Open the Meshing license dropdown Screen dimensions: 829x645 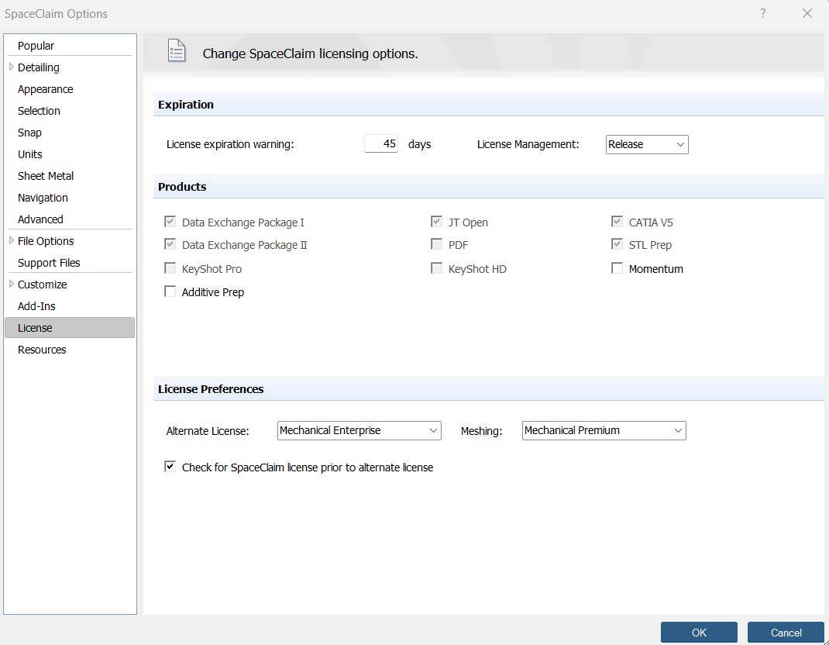(604, 430)
